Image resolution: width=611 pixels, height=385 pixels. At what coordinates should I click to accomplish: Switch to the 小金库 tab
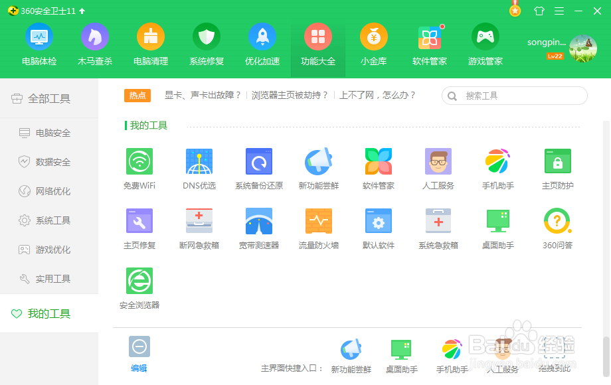(x=373, y=44)
